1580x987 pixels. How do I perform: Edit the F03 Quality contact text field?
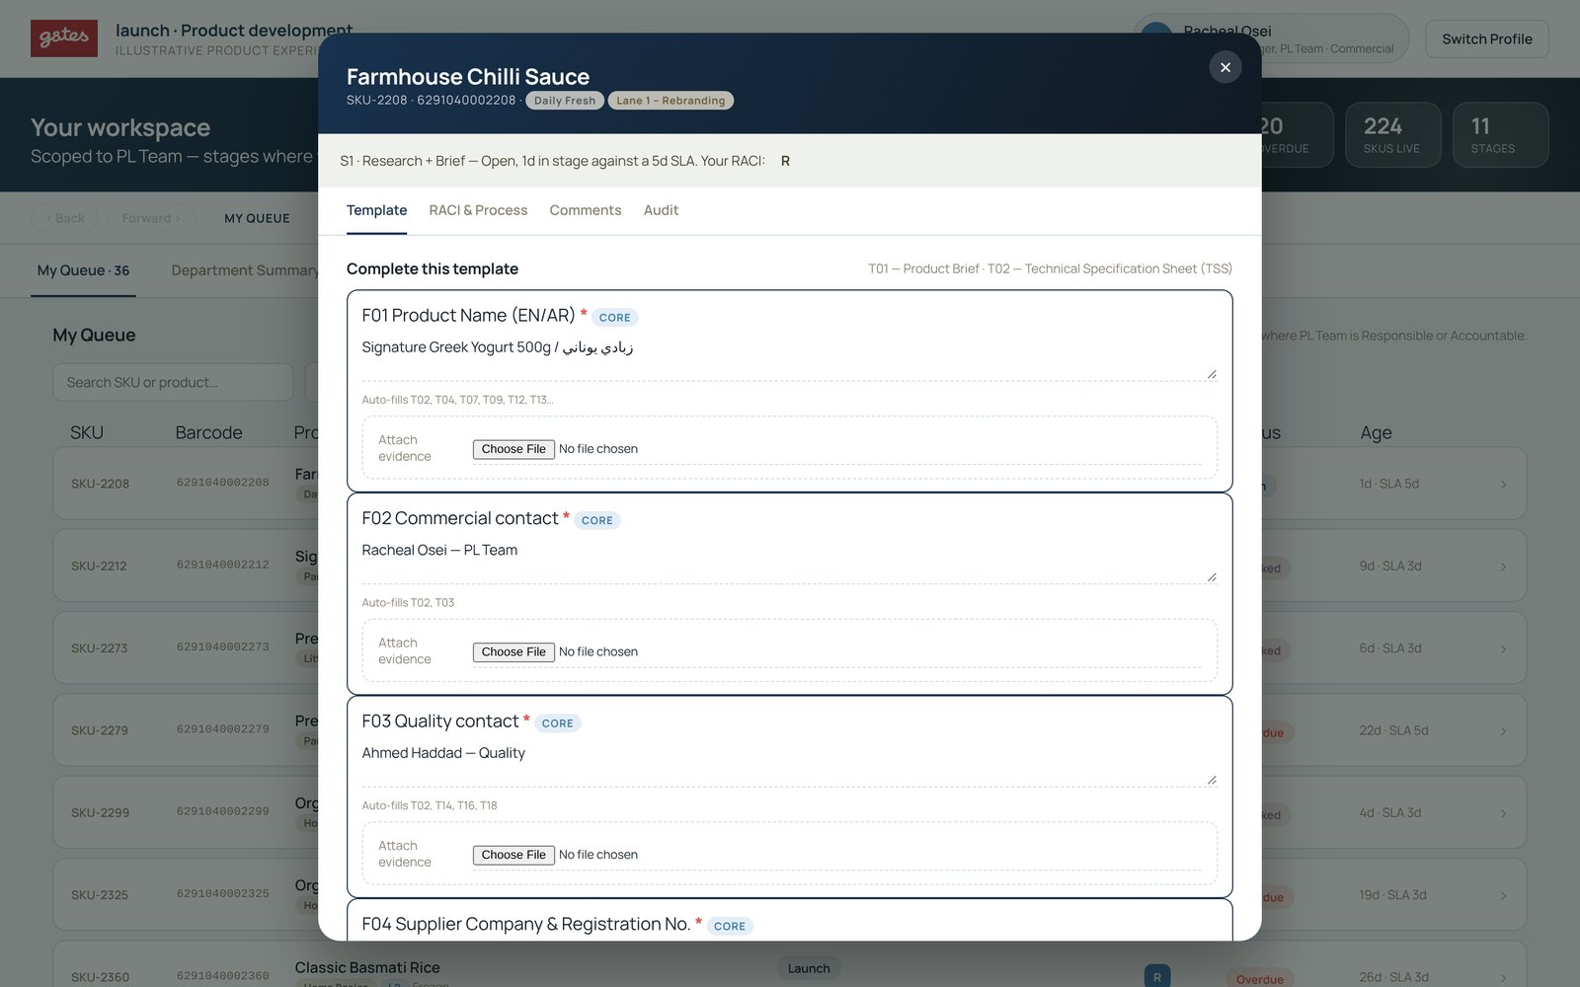click(789, 763)
